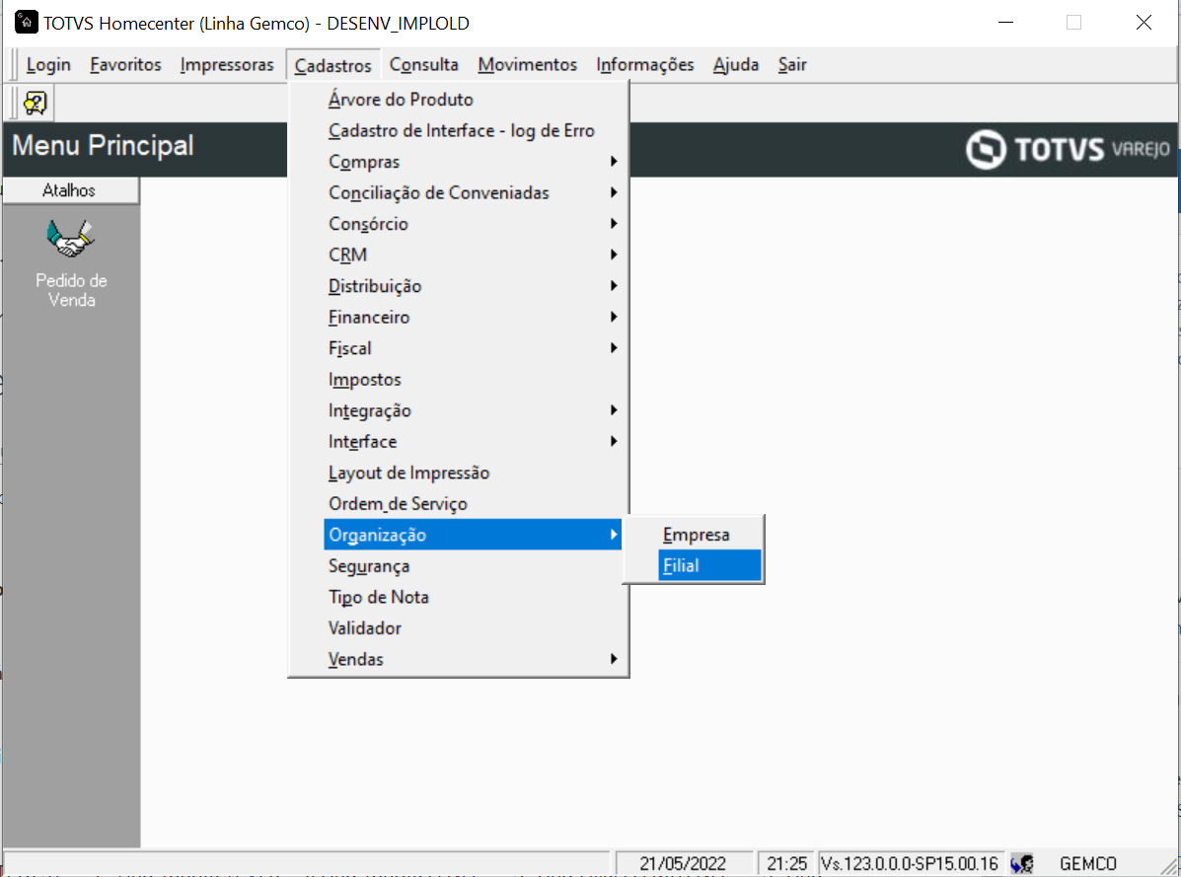Open the Impressoras menu

pos(227,65)
